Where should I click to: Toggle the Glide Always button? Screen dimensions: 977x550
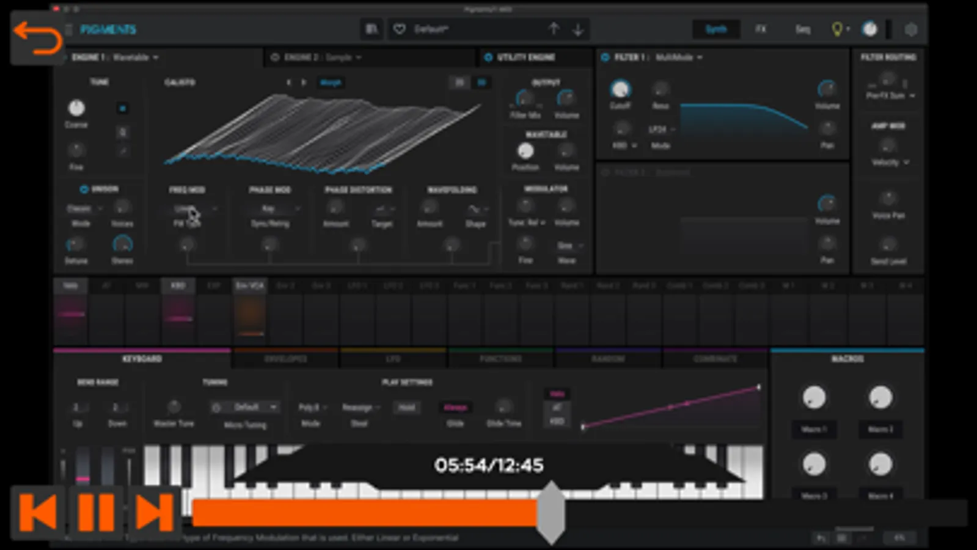coord(455,407)
